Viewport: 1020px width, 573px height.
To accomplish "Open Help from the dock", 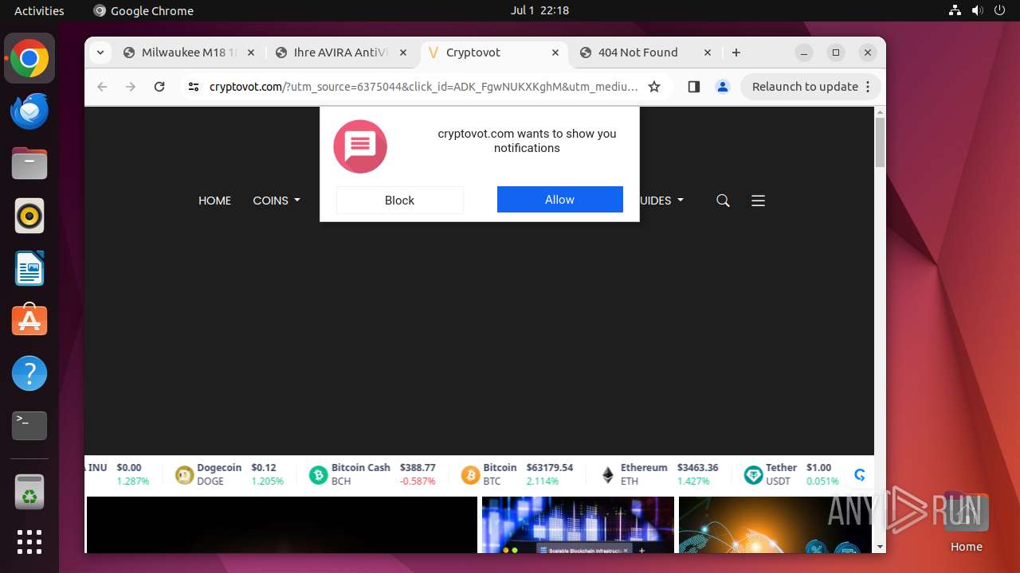I will pos(29,373).
